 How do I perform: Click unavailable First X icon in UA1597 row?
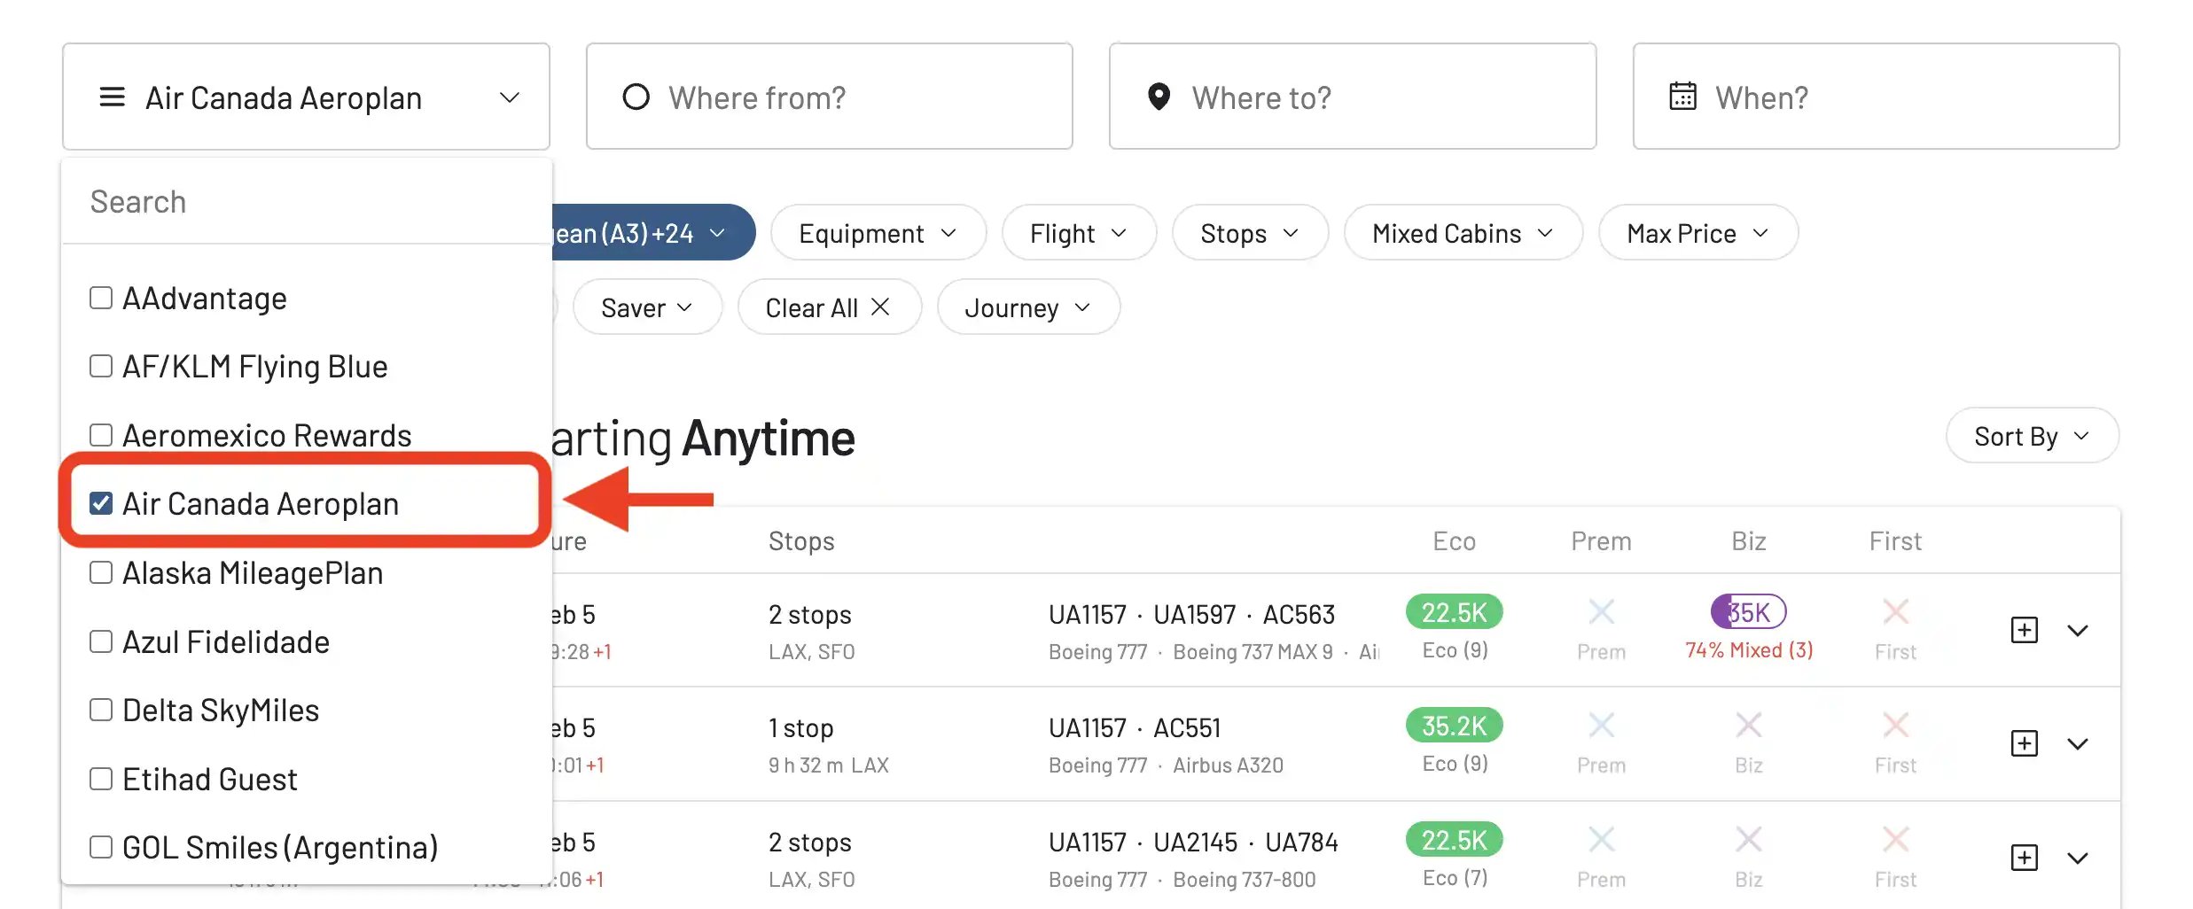pyautogui.click(x=1895, y=611)
